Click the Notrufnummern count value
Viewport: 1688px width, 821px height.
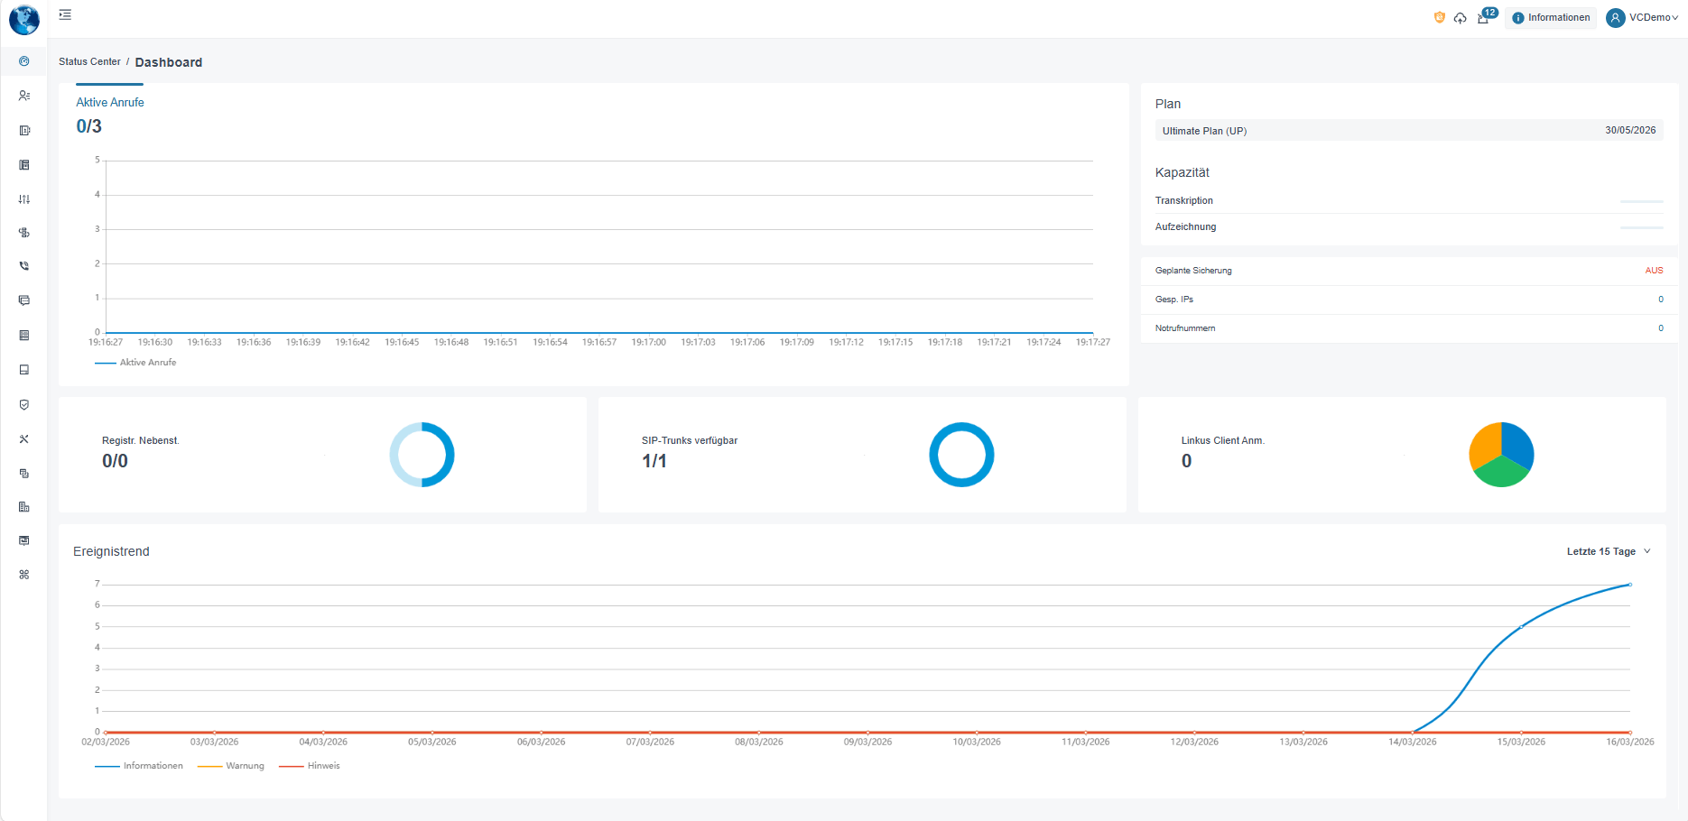[1661, 328]
